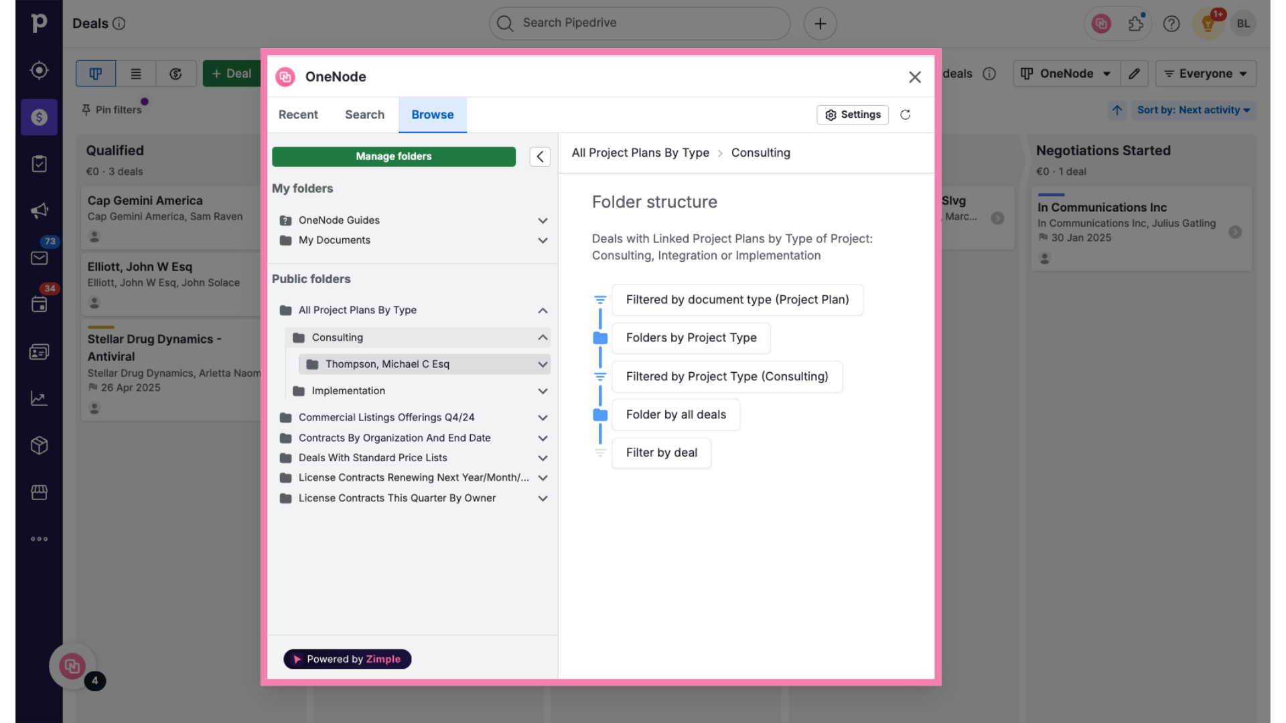Viewport: 1286px width, 723px height.
Task: Select Filtered by document type (Project Plan)
Action: [x=737, y=300]
